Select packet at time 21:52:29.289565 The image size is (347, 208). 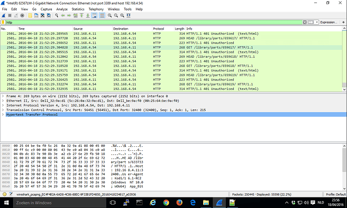pos(171,34)
